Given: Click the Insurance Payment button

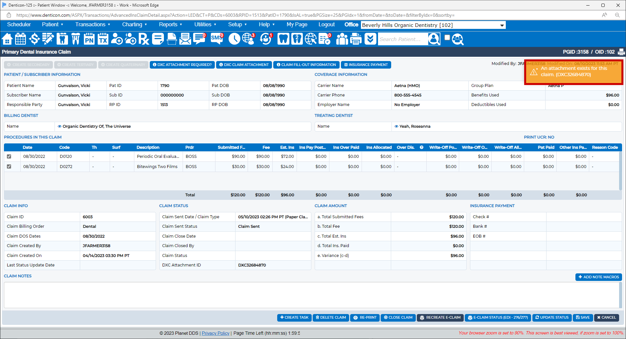Looking at the screenshot, I should tap(366, 65).
